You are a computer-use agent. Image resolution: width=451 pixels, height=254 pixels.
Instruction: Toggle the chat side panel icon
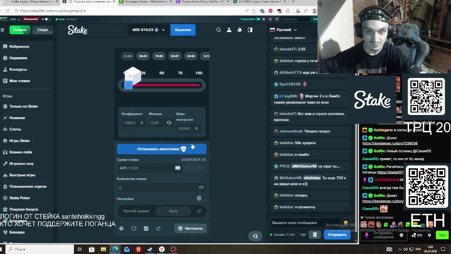[x=250, y=30]
